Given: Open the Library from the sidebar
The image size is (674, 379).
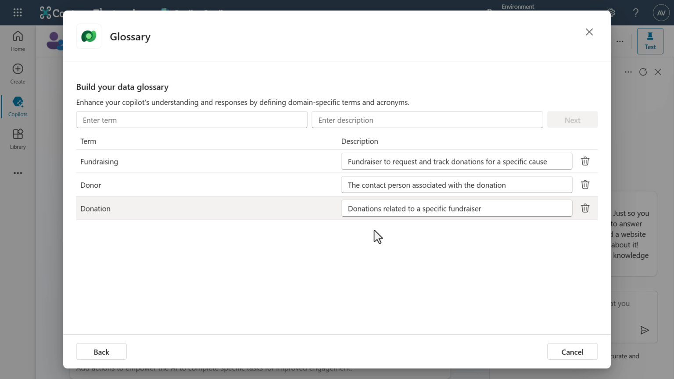Looking at the screenshot, I should (18, 139).
